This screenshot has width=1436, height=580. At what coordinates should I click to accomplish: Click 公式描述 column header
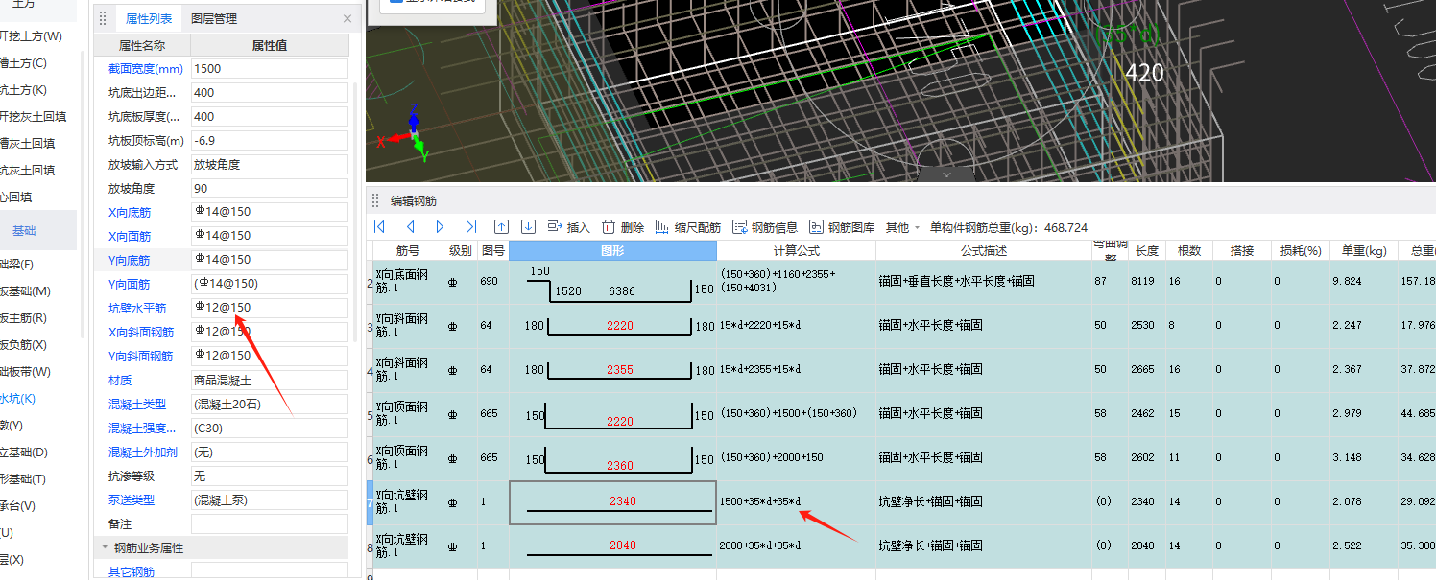[984, 250]
